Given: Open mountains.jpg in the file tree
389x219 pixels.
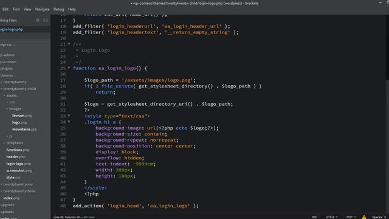Looking at the screenshot, I should pyautogui.click(x=24, y=130).
